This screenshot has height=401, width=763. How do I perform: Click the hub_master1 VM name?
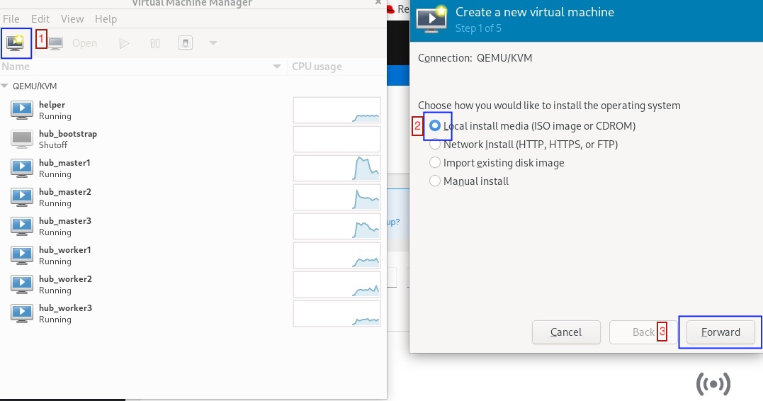click(64, 162)
